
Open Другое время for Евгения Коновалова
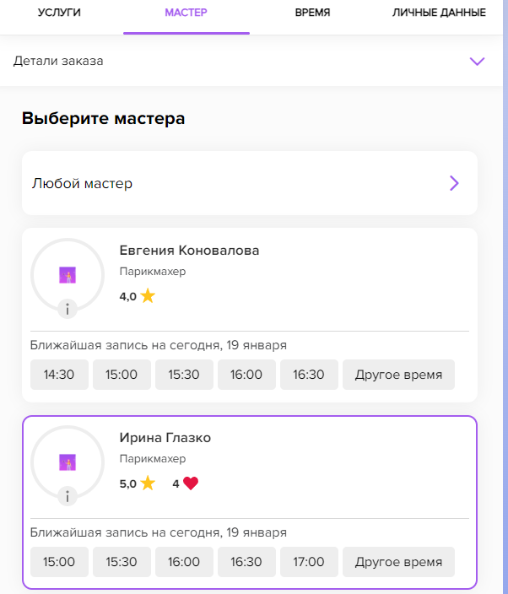click(x=398, y=375)
